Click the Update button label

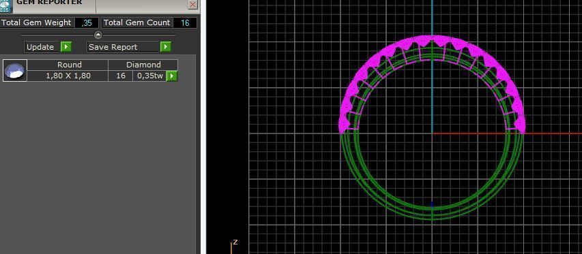pos(42,47)
